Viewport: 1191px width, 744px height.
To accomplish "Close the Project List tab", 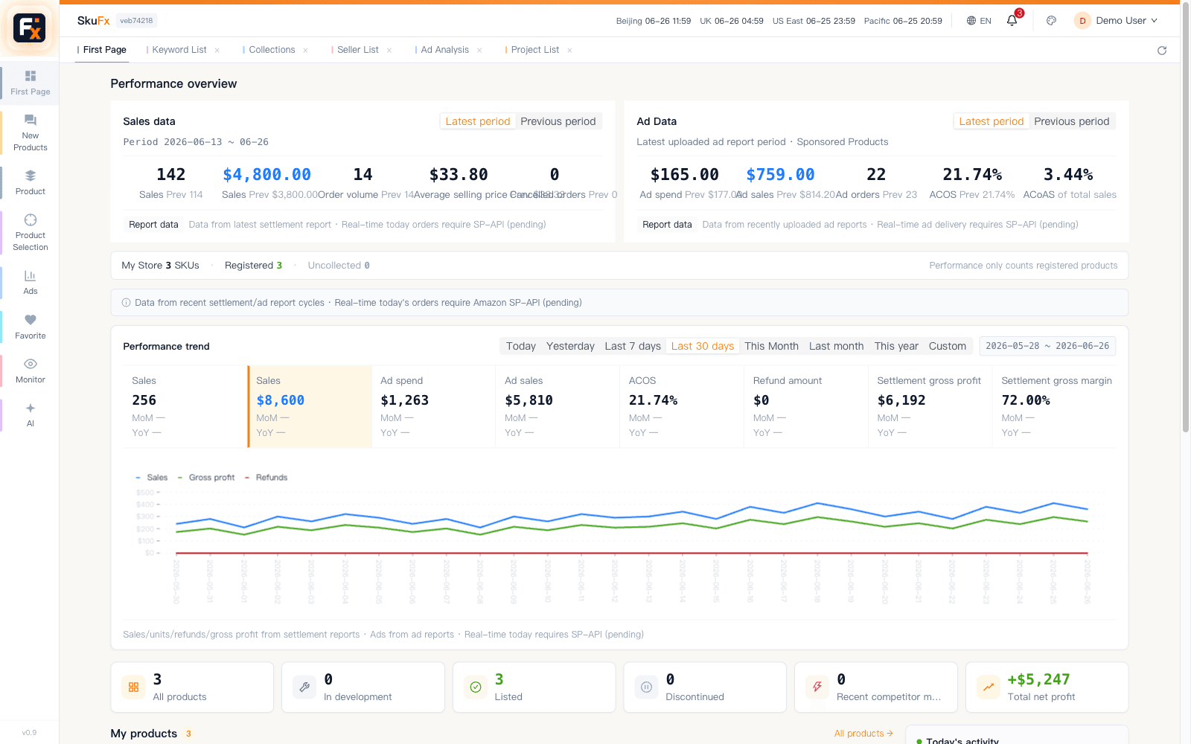I will click(569, 51).
